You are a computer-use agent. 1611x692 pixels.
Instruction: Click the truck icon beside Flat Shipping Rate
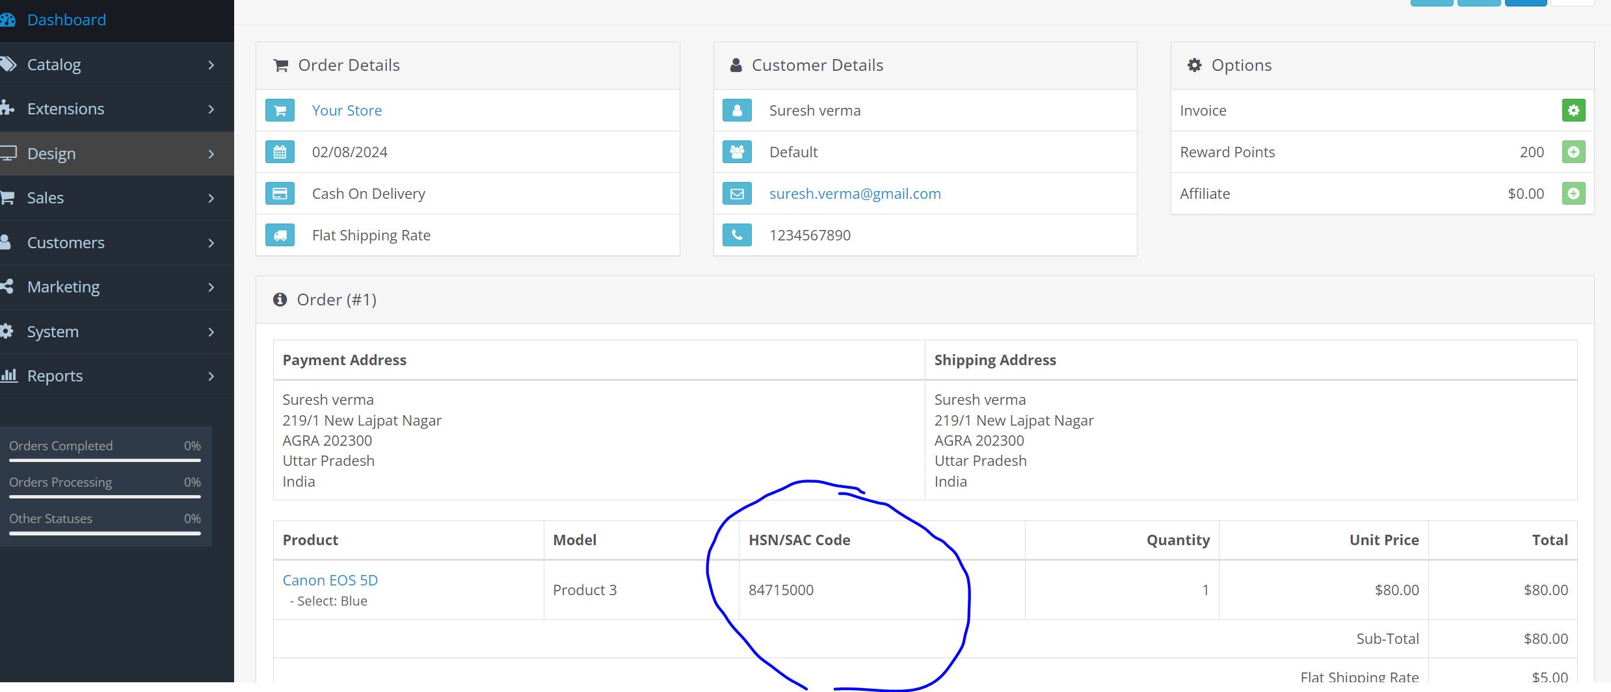pyautogui.click(x=280, y=235)
